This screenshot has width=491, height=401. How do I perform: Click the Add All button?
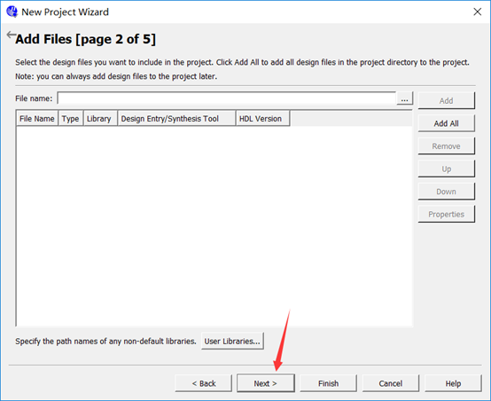[x=446, y=123]
